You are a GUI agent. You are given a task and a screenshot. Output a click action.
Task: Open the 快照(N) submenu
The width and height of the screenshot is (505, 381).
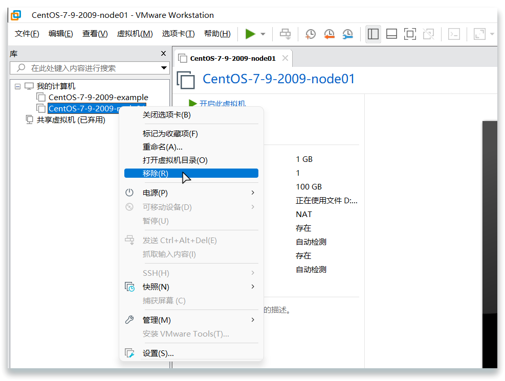pyautogui.click(x=191, y=287)
